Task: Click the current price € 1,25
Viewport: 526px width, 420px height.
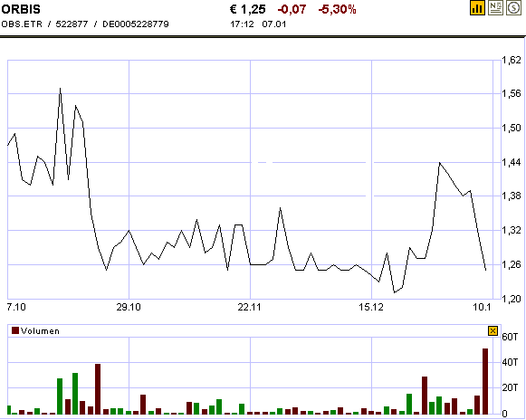Action: 247,9
